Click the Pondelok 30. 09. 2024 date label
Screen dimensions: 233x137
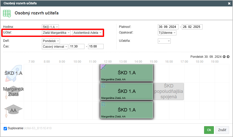(x=206, y=57)
